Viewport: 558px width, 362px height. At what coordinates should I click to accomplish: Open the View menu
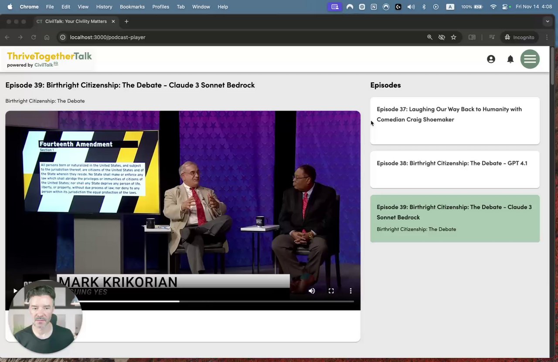(83, 7)
